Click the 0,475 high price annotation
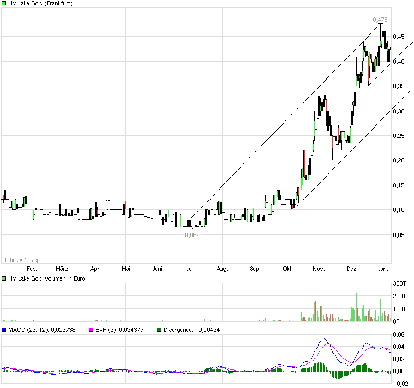 pyautogui.click(x=380, y=20)
